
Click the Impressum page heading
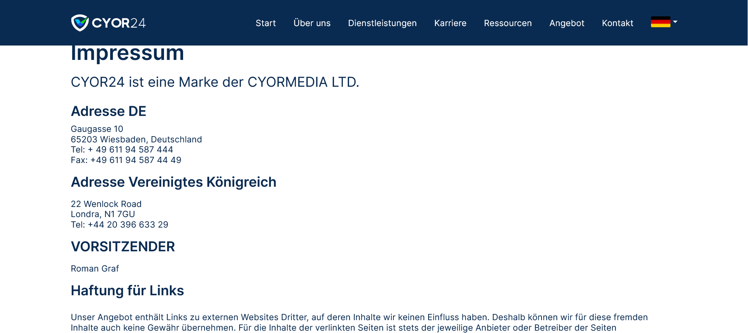pyautogui.click(x=127, y=54)
